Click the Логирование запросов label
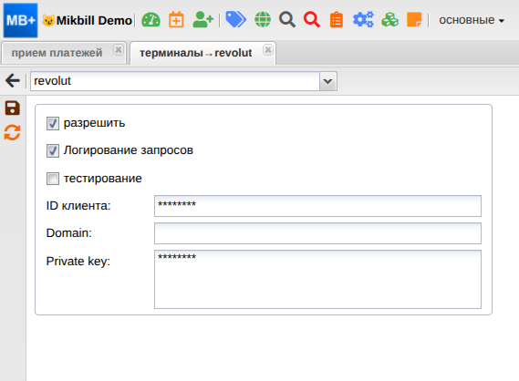The height and width of the screenshot is (381, 519). click(x=129, y=150)
